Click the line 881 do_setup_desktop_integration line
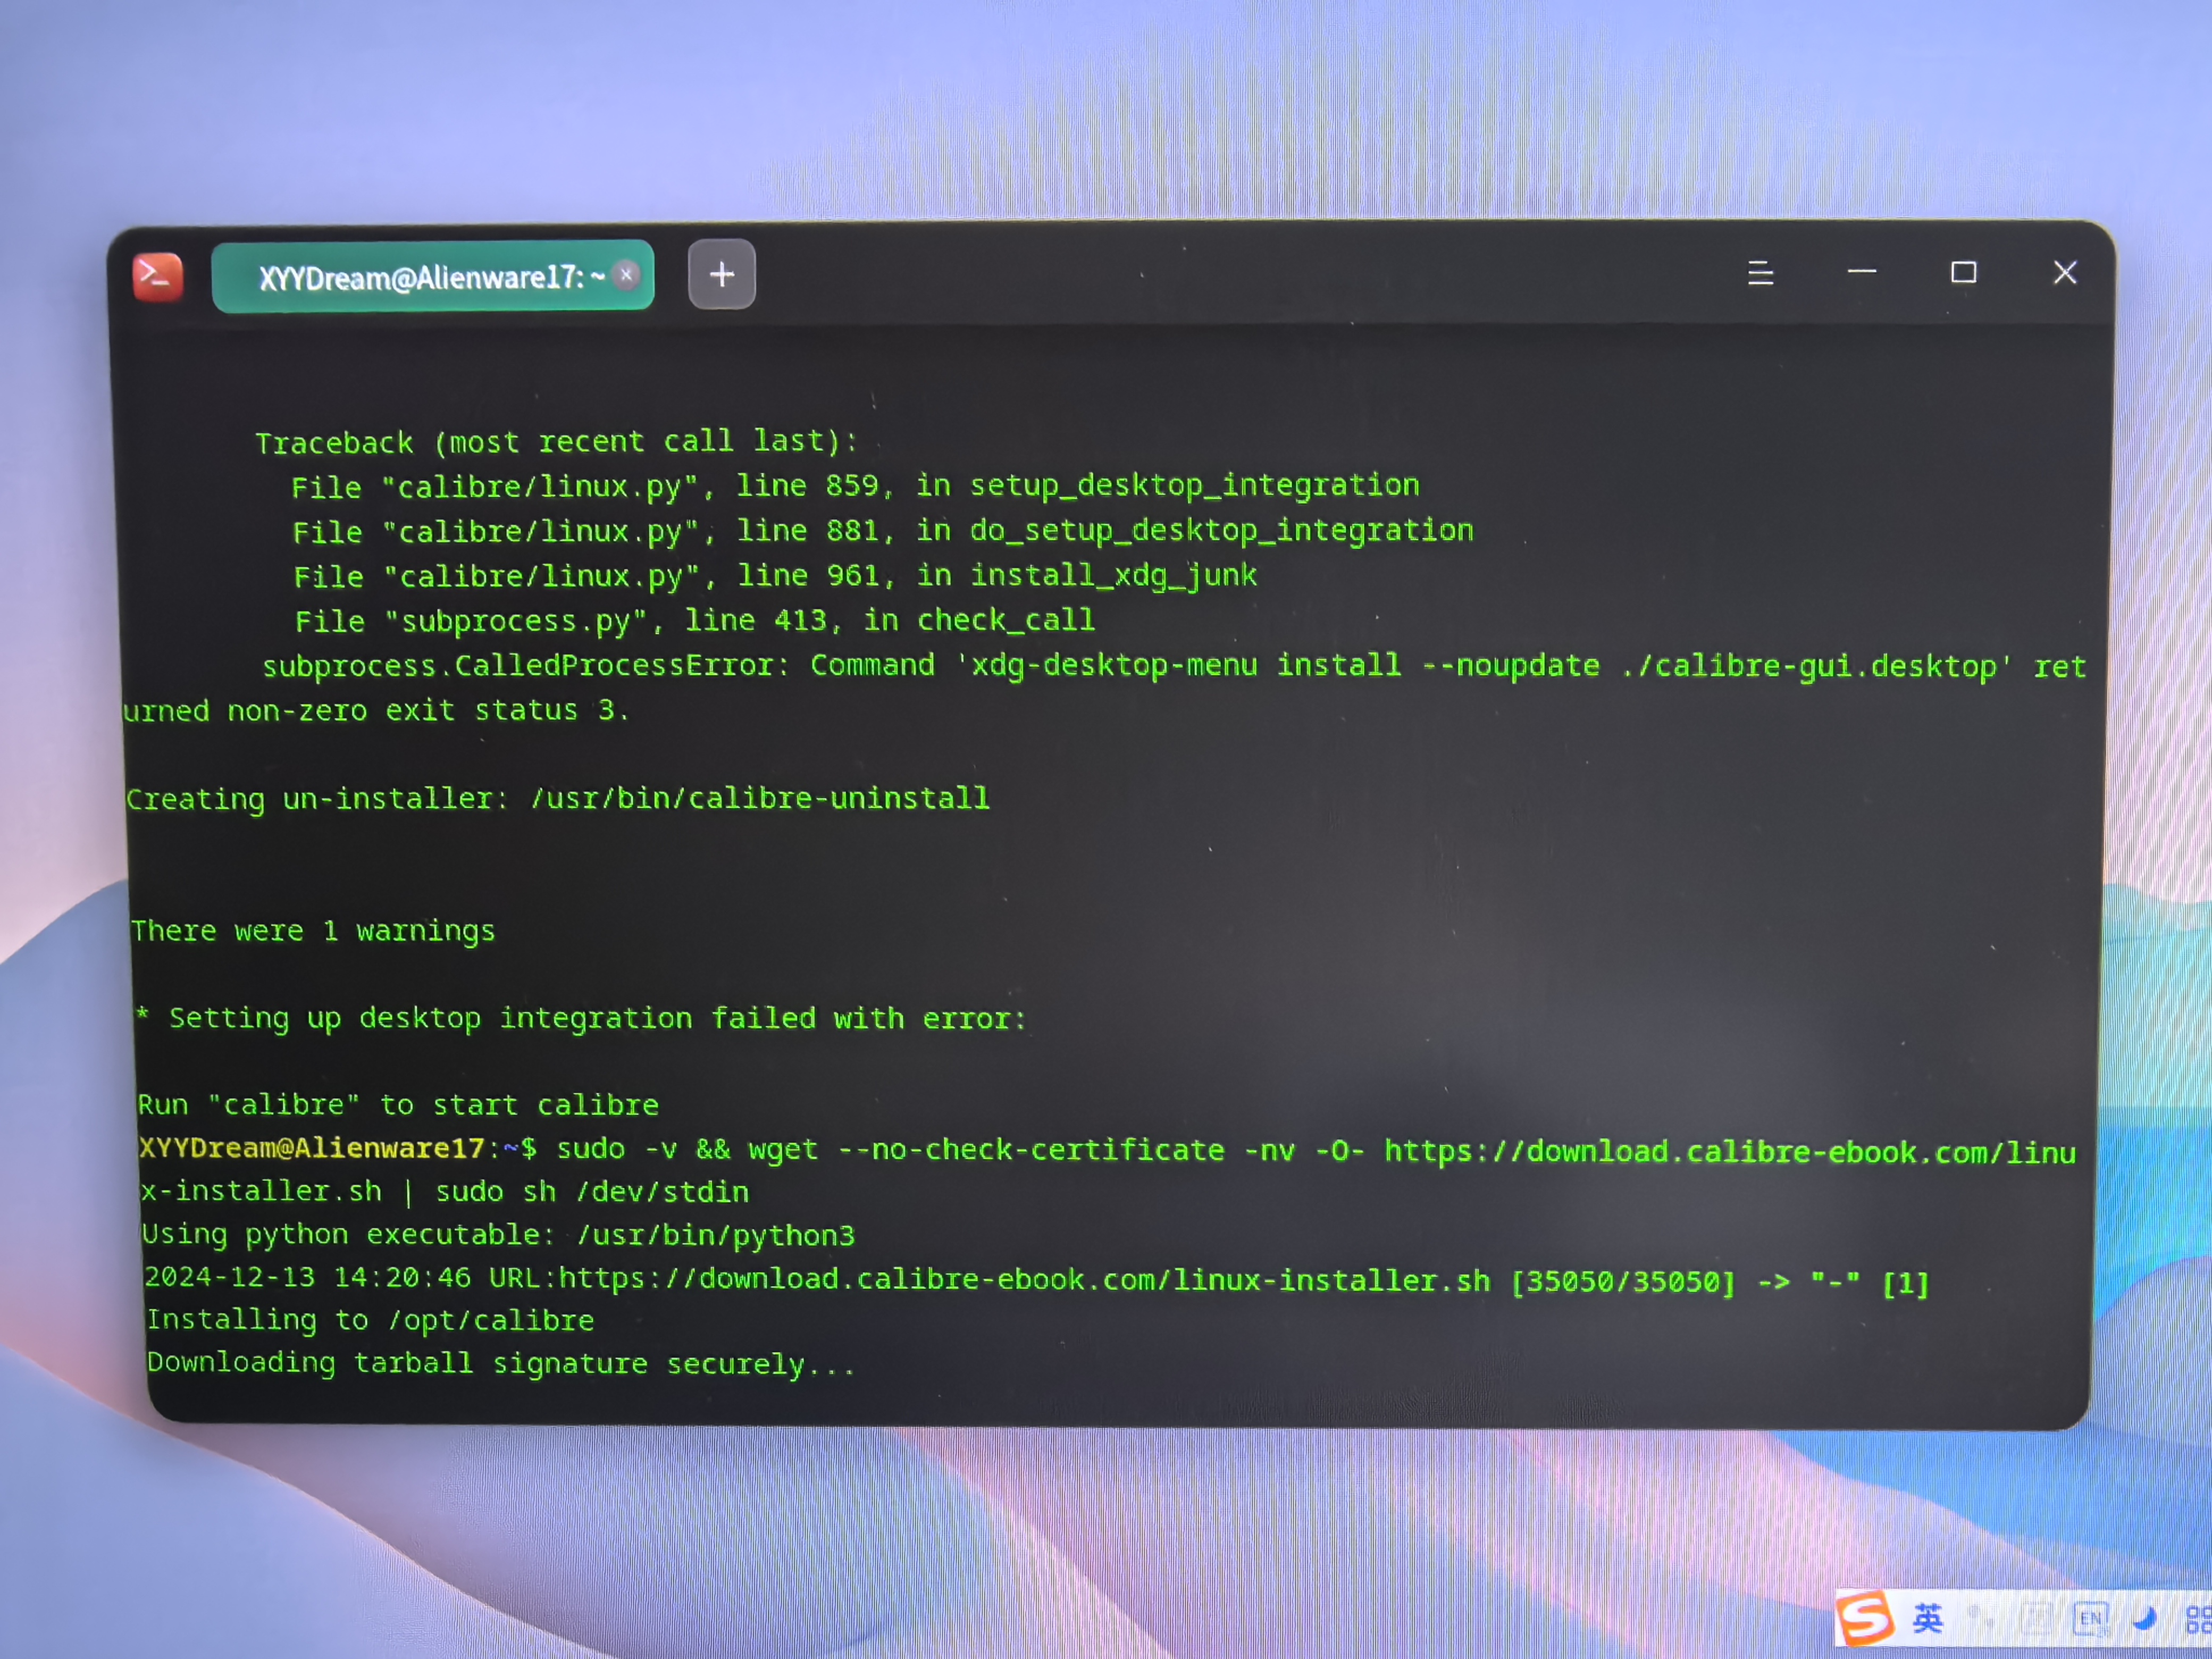This screenshot has height=1659, width=2212. click(x=883, y=531)
